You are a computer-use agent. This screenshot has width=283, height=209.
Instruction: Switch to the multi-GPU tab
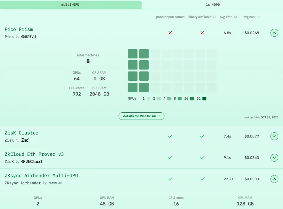pos(71,5)
